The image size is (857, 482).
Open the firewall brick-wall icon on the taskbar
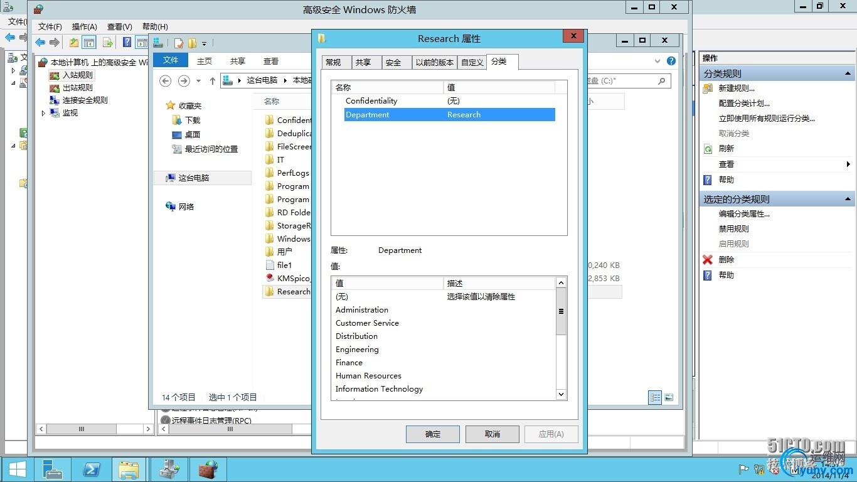[x=208, y=469]
